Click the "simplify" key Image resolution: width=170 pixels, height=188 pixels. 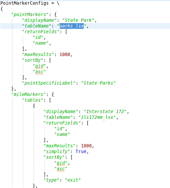tap(57, 151)
